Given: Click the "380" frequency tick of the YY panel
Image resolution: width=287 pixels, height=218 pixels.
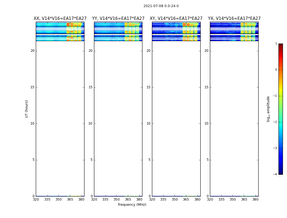Looking at the screenshot, I should [x=139, y=199].
